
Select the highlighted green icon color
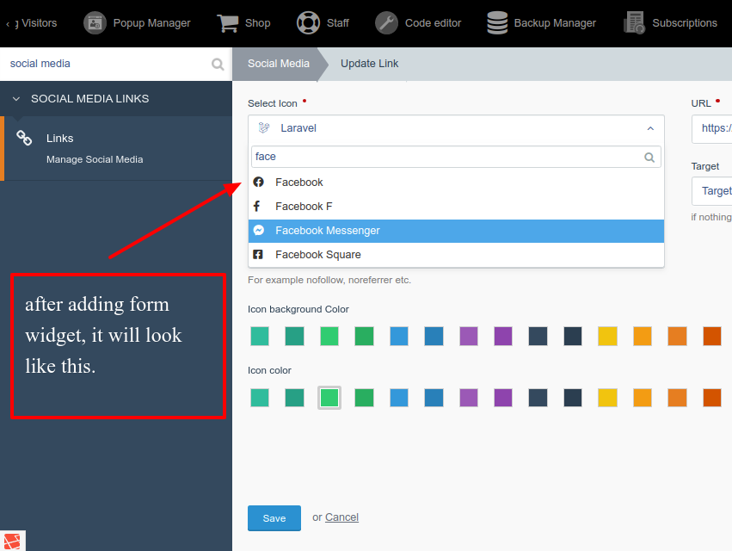pos(329,398)
